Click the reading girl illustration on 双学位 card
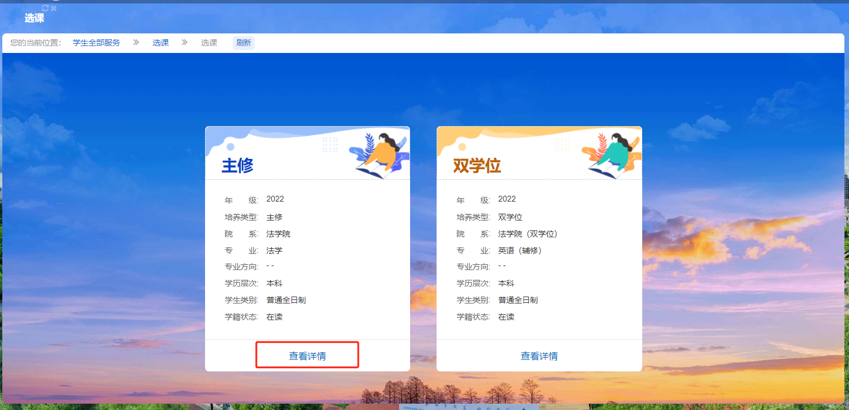 [612, 154]
